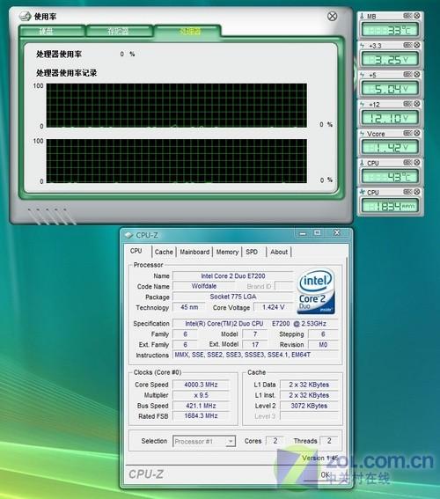Click the MB 33°C temperature display
Image resolution: width=440 pixels, height=499 pixels.
point(390,30)
